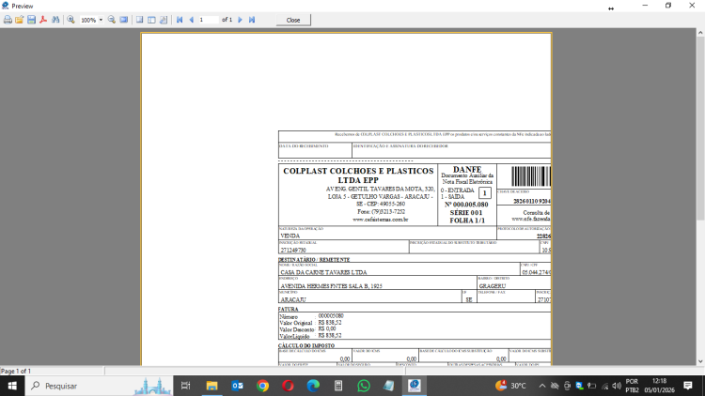Viewport: 705px width, 396px height.
Task: Toggle the outline panel icon
Action: click(140, 20)
